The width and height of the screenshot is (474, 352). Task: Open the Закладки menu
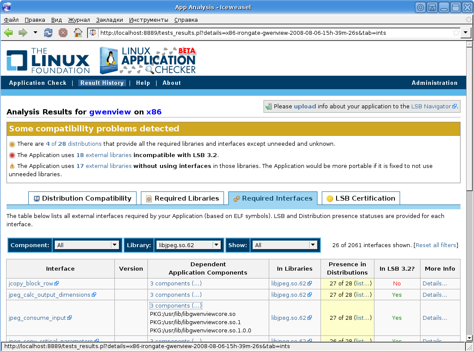click(110, 20)
